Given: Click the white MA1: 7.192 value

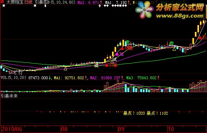Looking at the screenshot, I should (x=116, y=3).
